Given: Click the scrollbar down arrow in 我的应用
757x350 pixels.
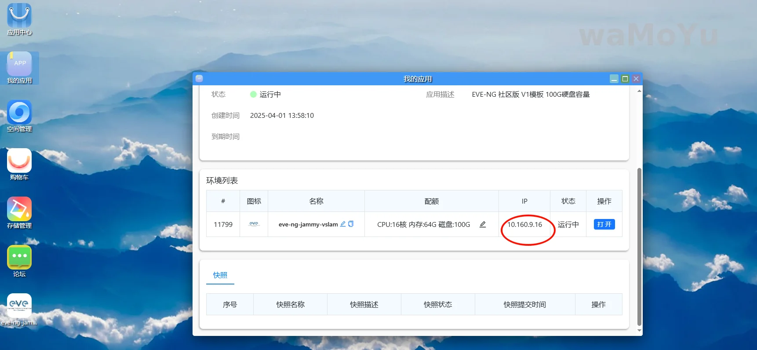Looking at the screenshot, I should (x=639, y=330).
